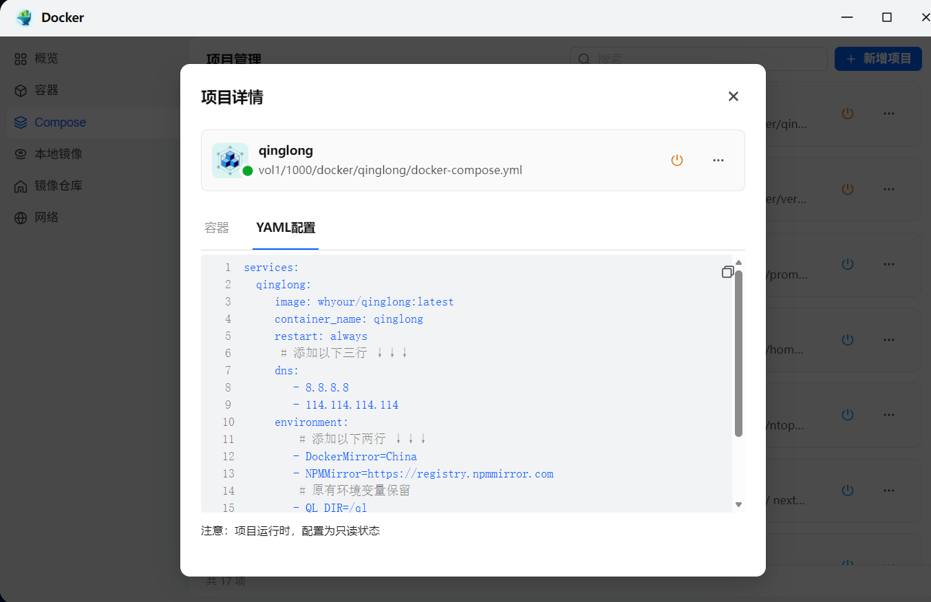Click the 'environment:' line

[312, 422]
